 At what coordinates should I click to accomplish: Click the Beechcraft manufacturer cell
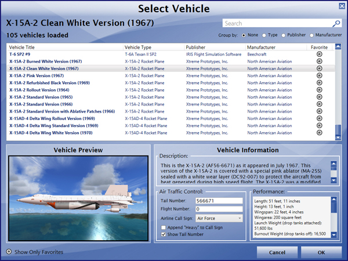(257, 54)
